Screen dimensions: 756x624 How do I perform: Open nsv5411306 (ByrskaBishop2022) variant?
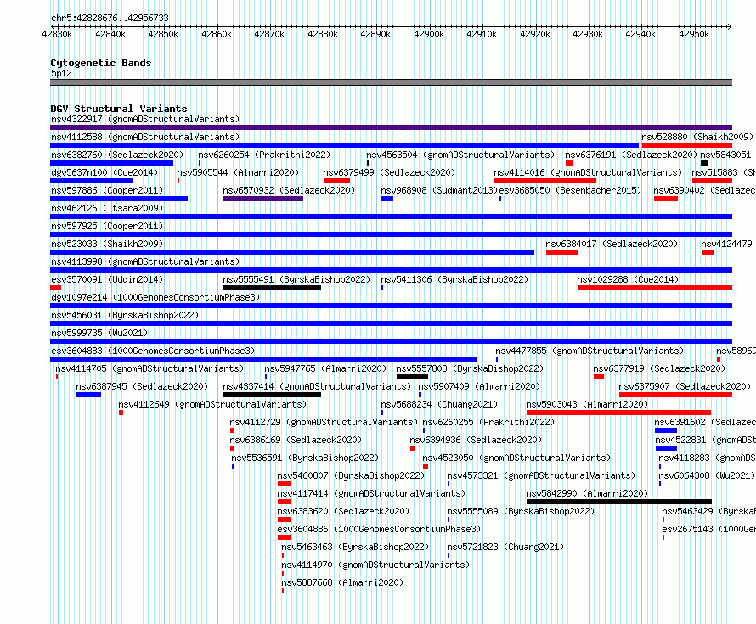click(454, 279)
